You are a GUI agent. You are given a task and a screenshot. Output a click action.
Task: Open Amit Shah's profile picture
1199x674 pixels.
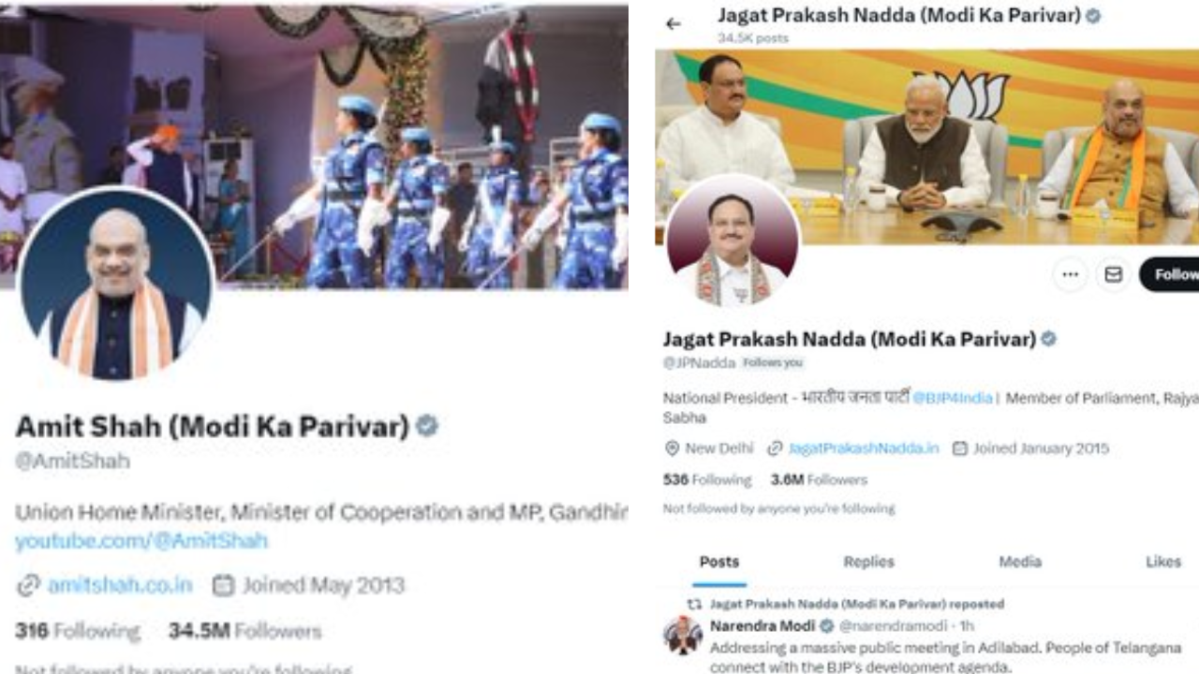point(116,285)
